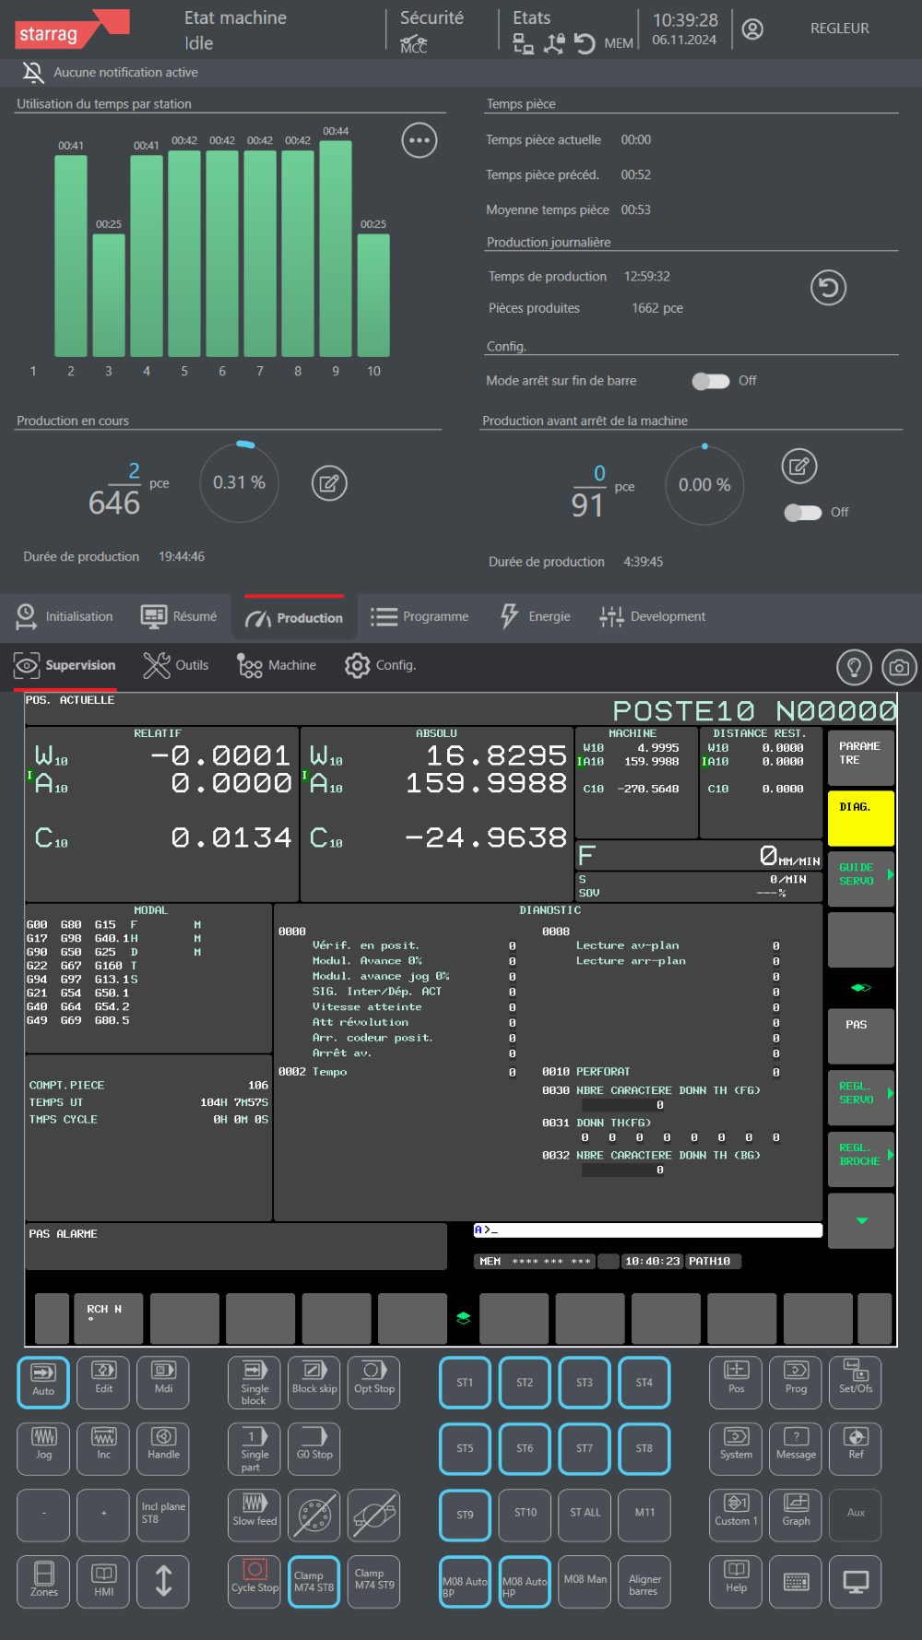Toggle Mode arrêt sur fin de barre
The width and height of the screenshot is (922, 1640).
coord(711,381)
